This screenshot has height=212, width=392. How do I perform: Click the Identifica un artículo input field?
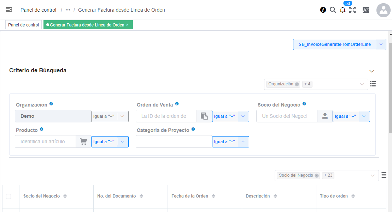(x=45, y=141)
